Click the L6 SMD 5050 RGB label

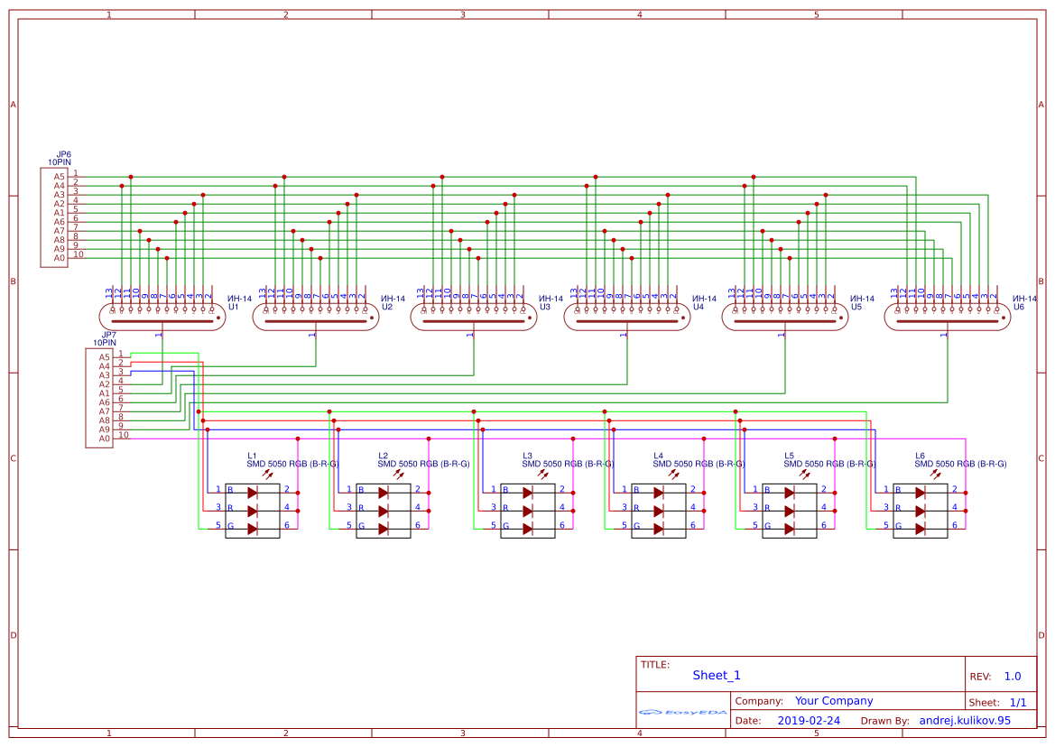(x=960, y=460)
